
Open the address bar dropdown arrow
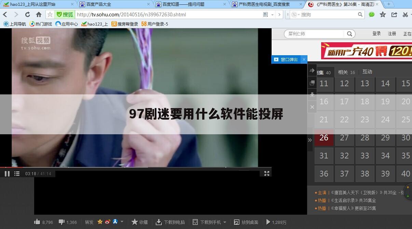tap(272, 15)
